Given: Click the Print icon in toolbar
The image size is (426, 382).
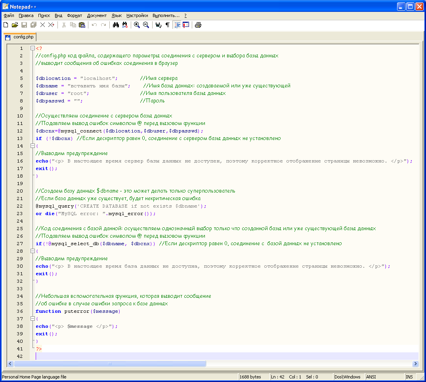Looking at the screenshot, I should tap(198, 25).
